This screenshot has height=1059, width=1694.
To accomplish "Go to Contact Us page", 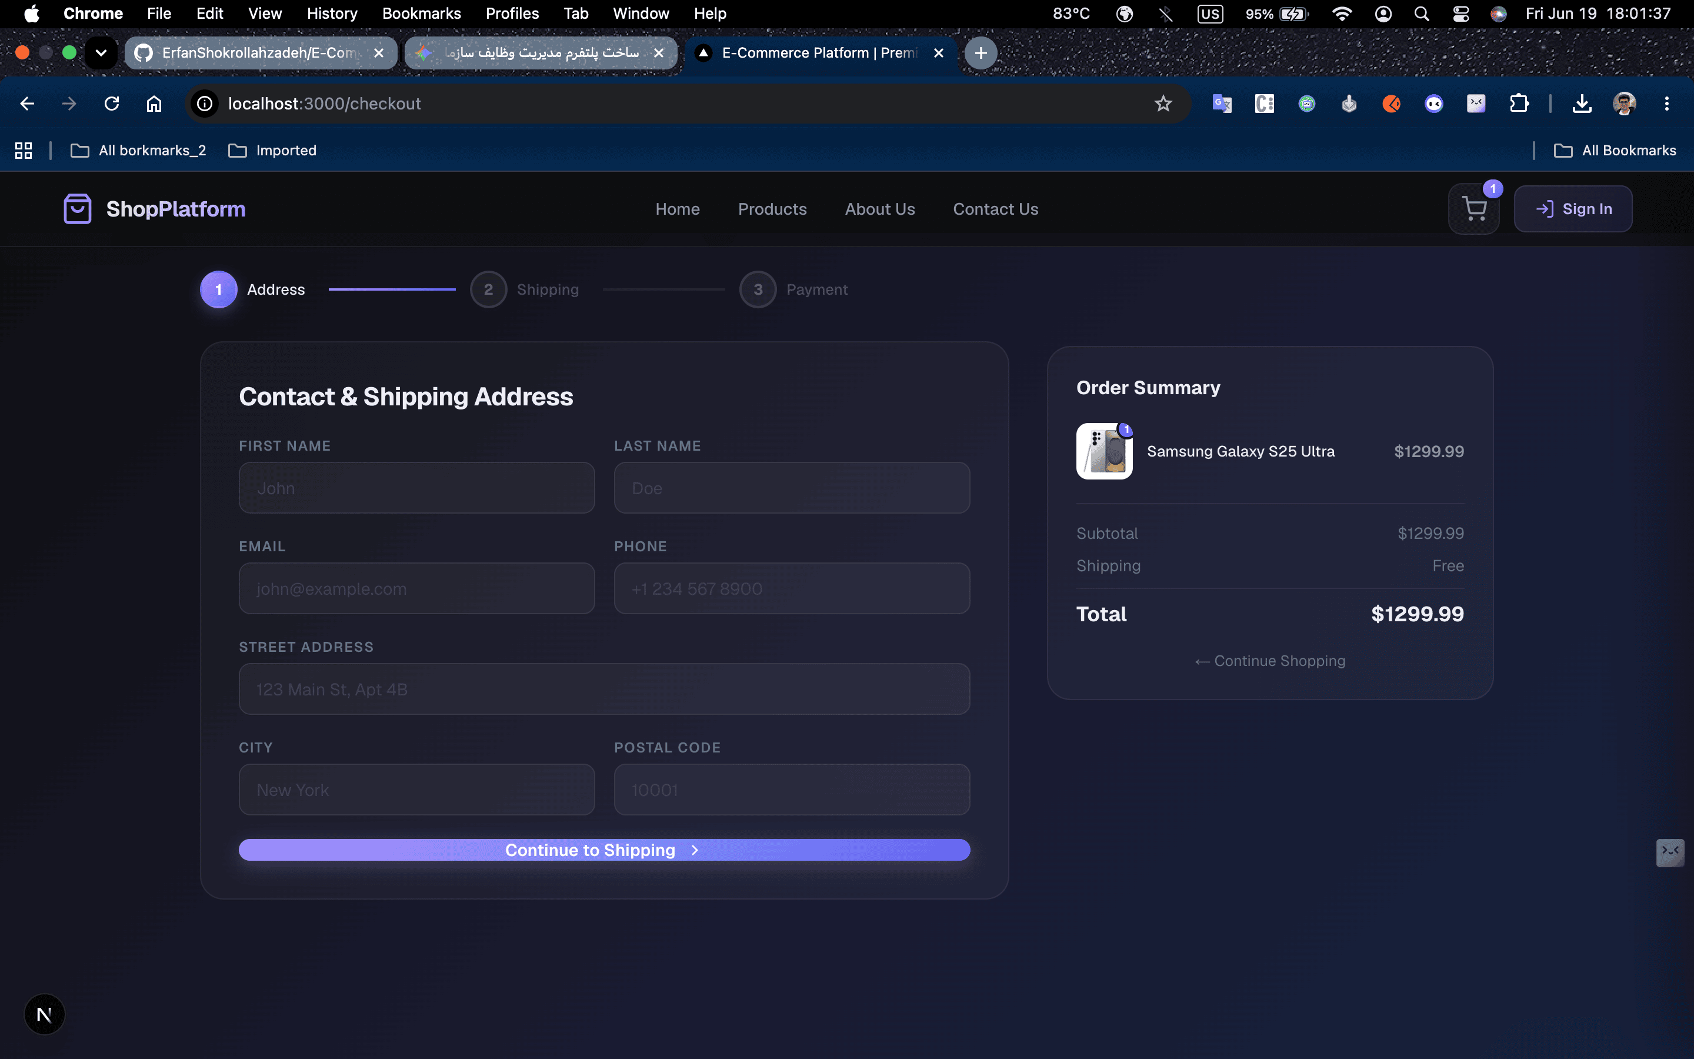I will pyautogui.click(x=995, y=209).
